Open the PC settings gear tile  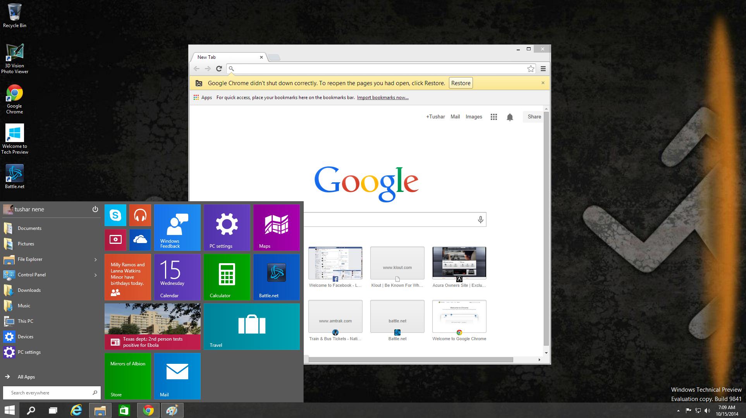(227, 228)
